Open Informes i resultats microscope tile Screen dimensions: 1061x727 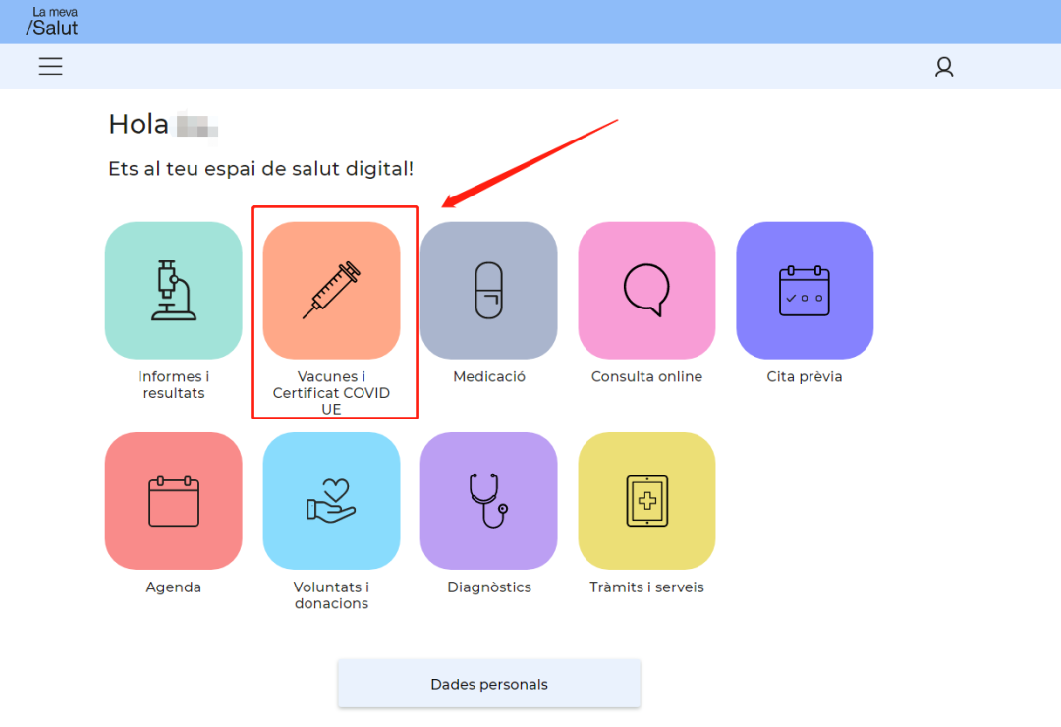(x=173, y=291)
